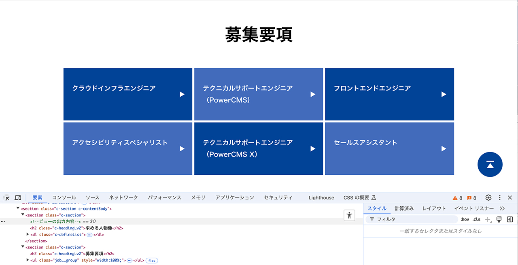This screenshot has width=518, height=265.
Task: Select the h2 求める人物像 element row
Action: click(x=76, y=228)
